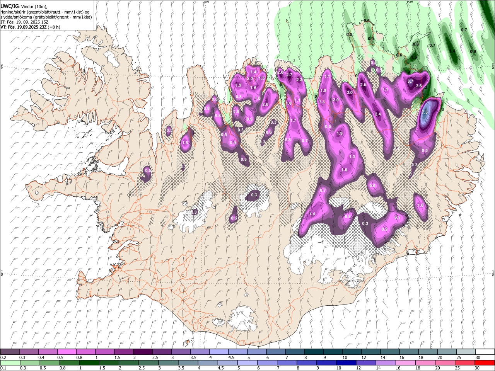Image resolution: width=495 pixels, height=371 pixels.
Task: Click the 15W longitude label
Action: (410, 2)
